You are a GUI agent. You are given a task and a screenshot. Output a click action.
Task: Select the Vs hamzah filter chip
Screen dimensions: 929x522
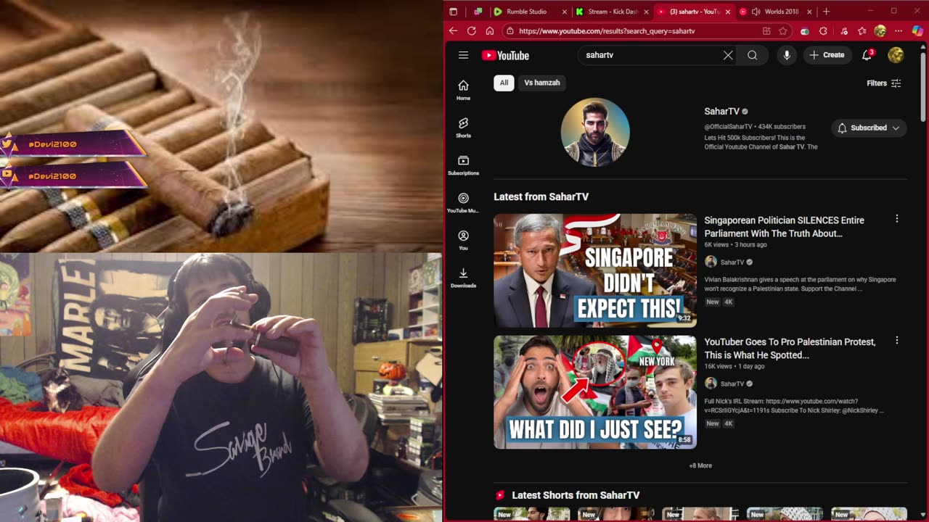542,83
